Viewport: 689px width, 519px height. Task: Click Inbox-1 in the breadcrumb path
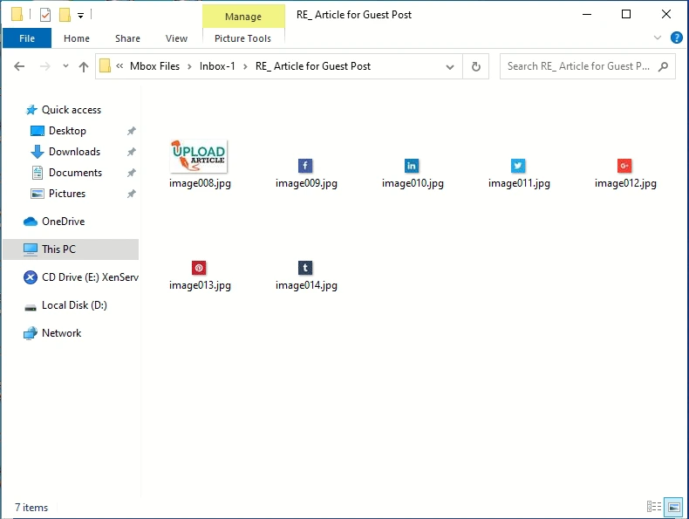pos(217,66)
